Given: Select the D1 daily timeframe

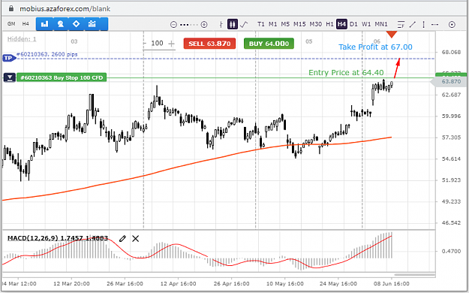Looking at the screenshot, I should [353, 24].
